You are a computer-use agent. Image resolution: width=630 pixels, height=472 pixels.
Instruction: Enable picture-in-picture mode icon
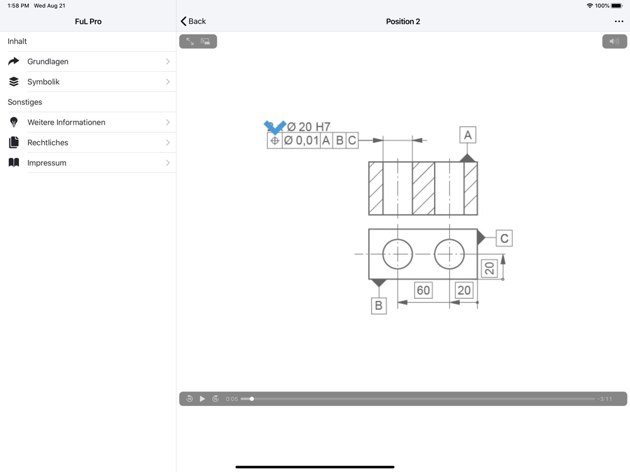pos(205,42)
